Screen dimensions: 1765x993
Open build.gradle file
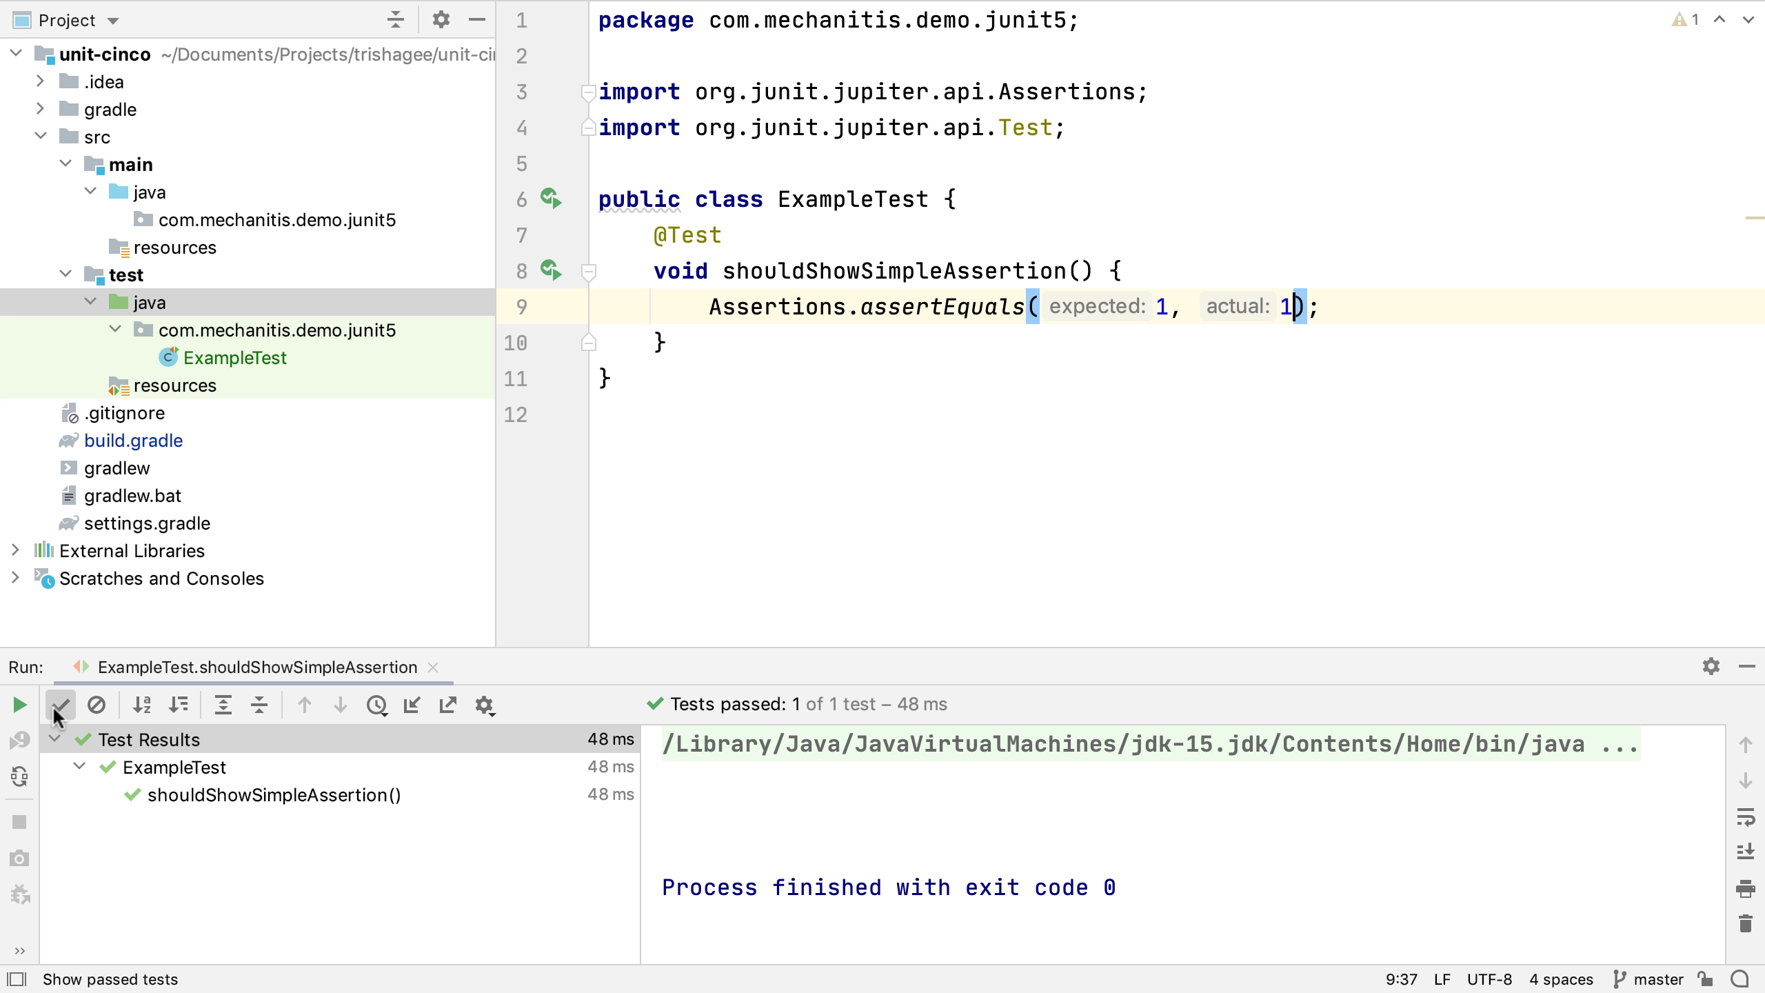pyautogui.click(x=133, y=441)
